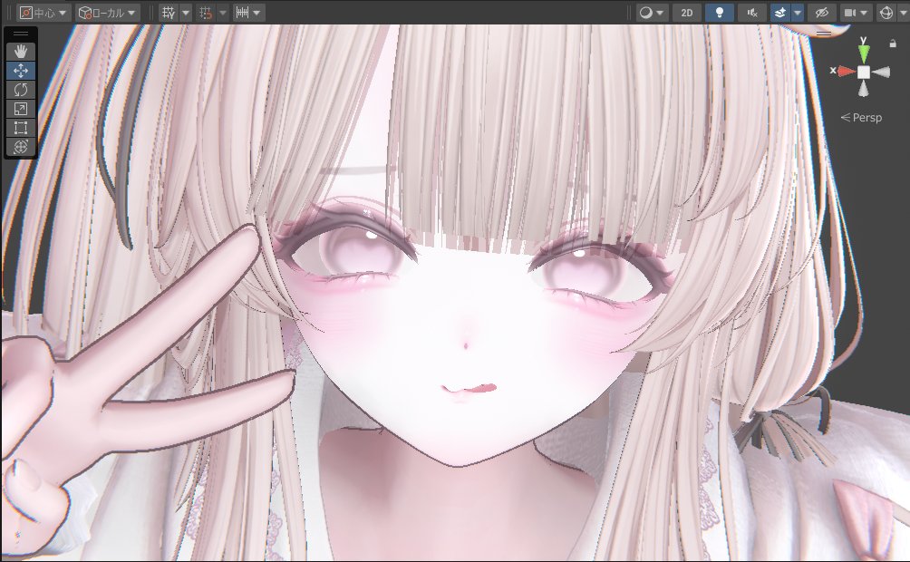910x562 pixels.
Task: Open the ローカル handle rotation dropdown
Action: [x=108, y=12]
